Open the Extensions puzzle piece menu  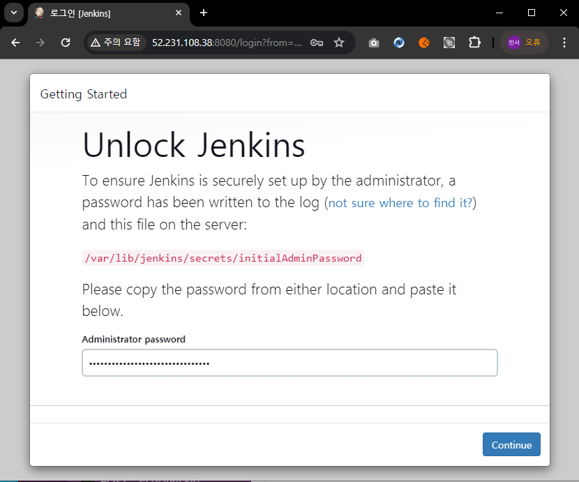tap(474, 43)
